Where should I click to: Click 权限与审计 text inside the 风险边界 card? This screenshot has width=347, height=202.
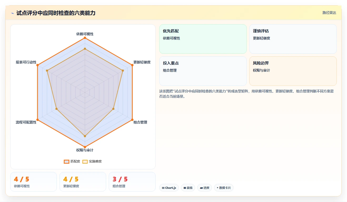click(x=261, y=70)
